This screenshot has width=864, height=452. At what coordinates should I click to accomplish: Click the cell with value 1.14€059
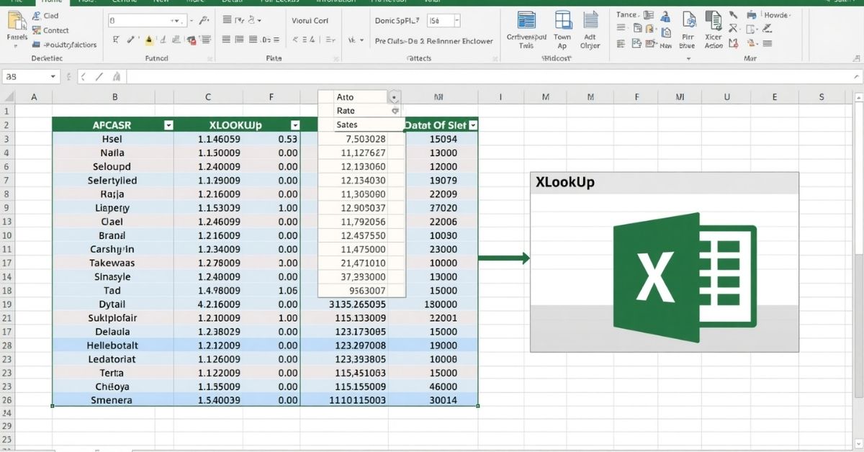point(209,139)
